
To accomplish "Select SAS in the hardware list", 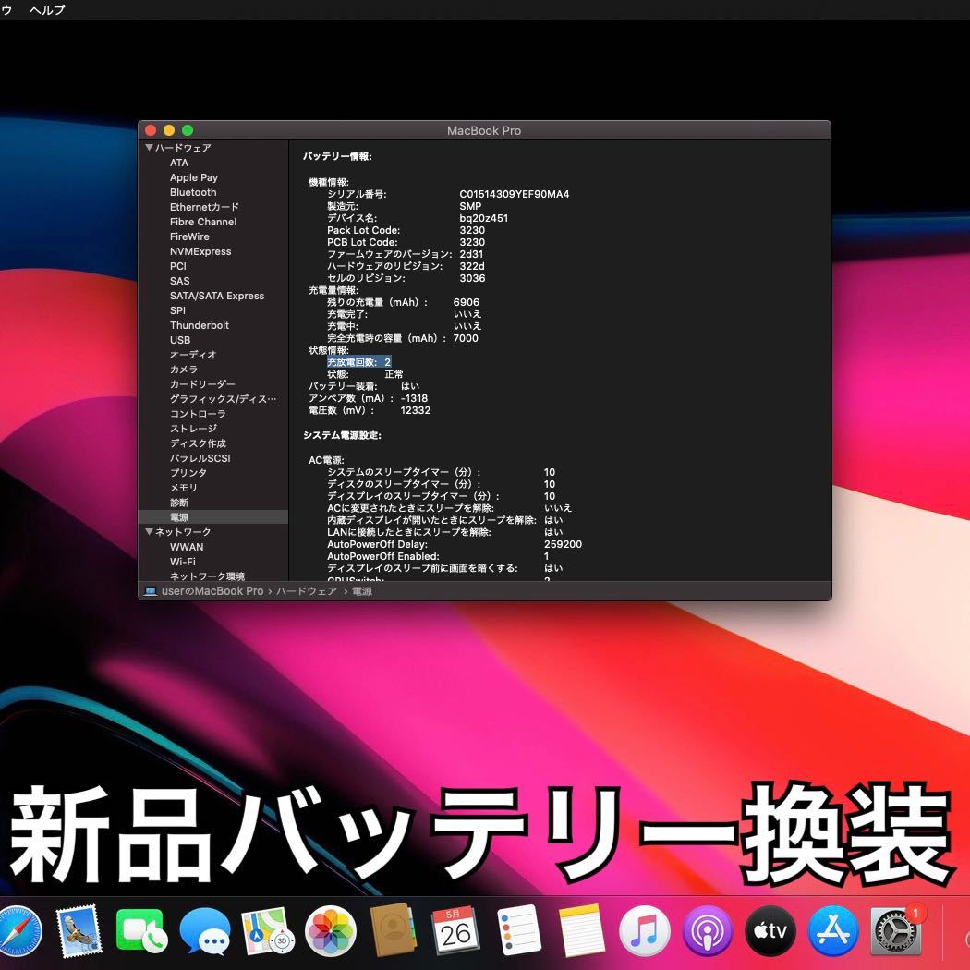I will (179, 281).
